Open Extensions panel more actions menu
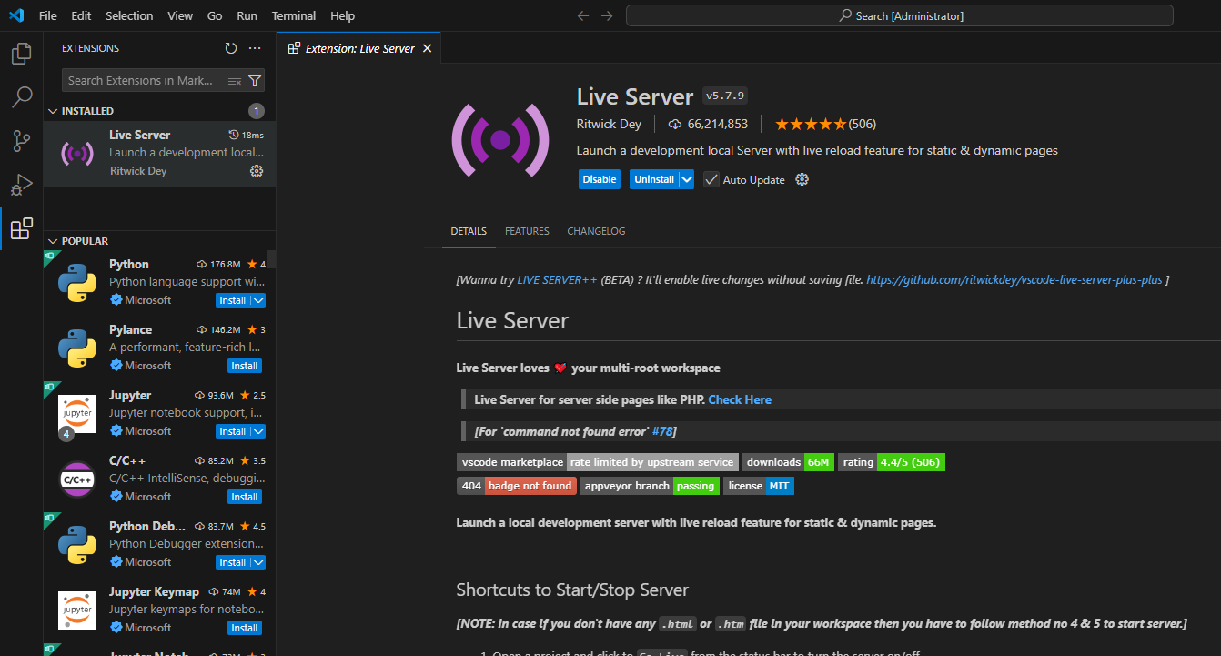 pos(255,48)
